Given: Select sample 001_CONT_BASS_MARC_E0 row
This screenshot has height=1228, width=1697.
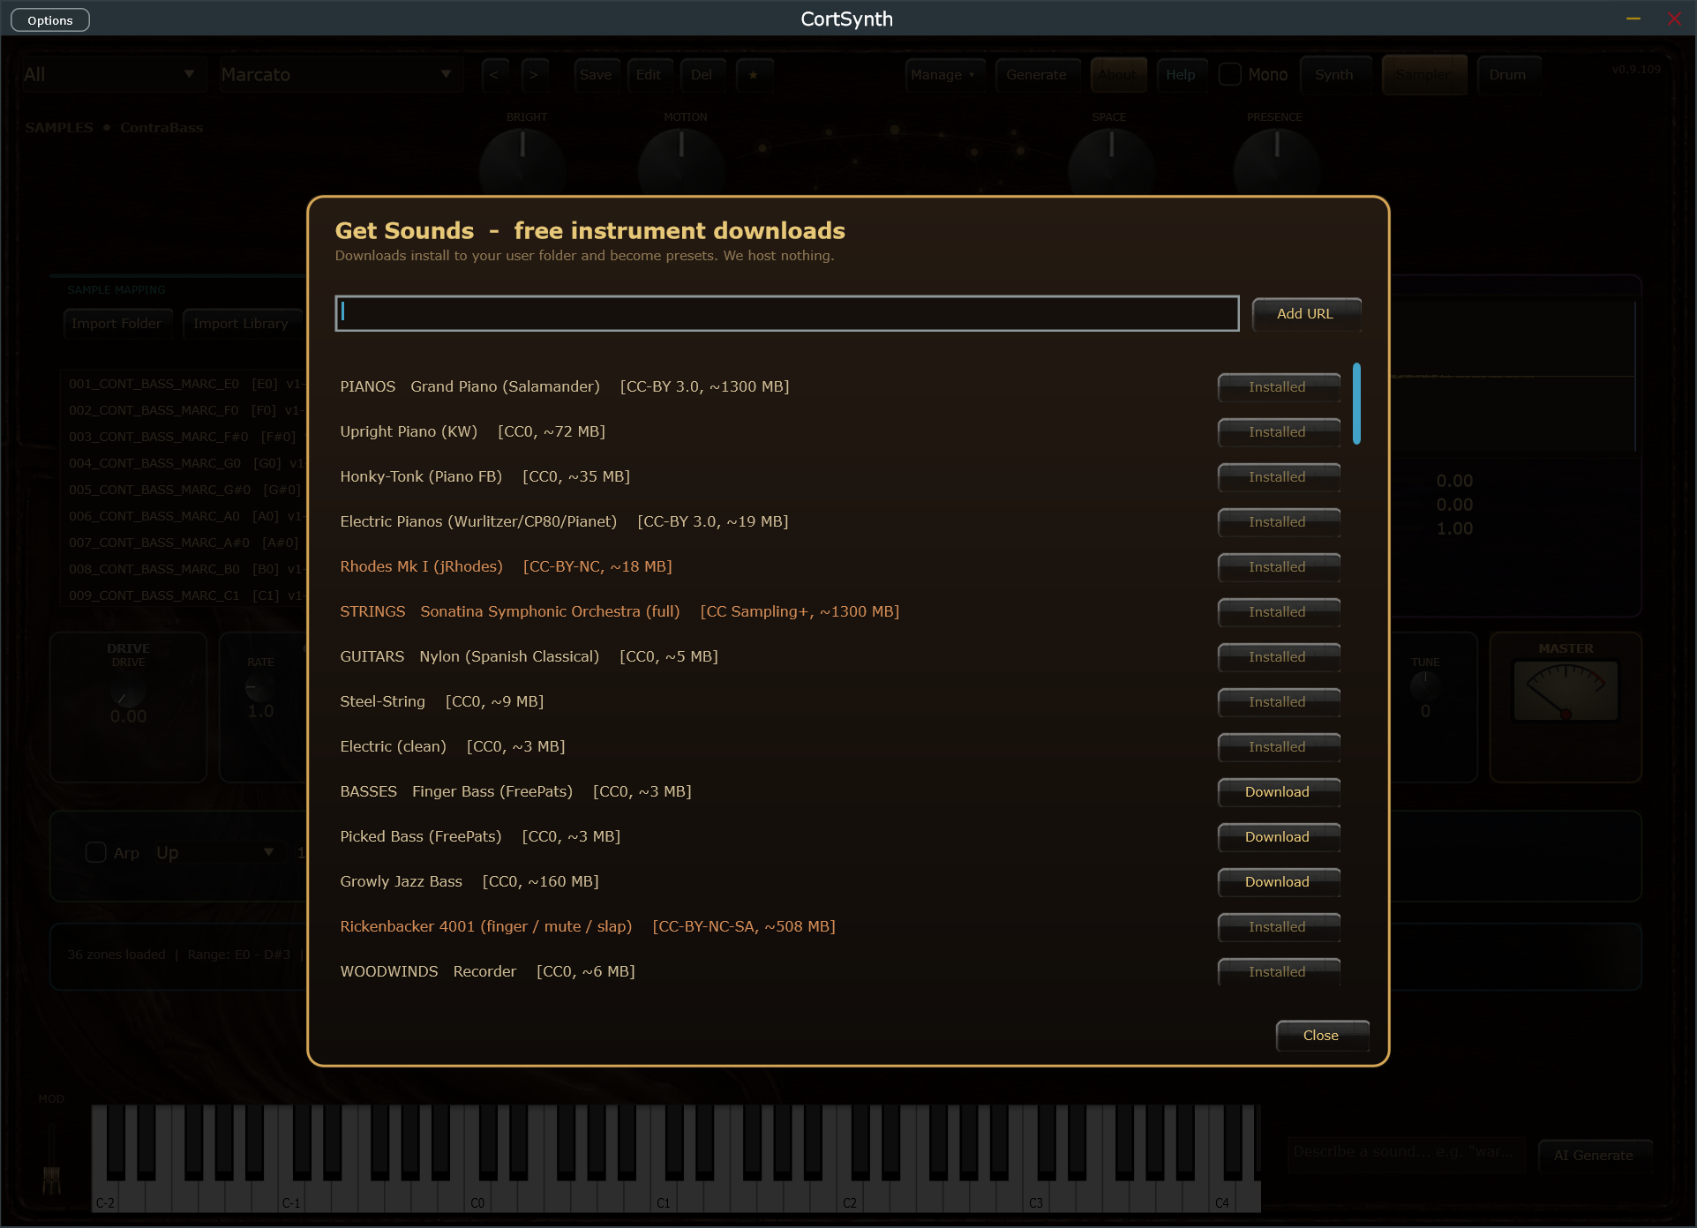Looking at the screenshot, I should (x=184, y=384).
